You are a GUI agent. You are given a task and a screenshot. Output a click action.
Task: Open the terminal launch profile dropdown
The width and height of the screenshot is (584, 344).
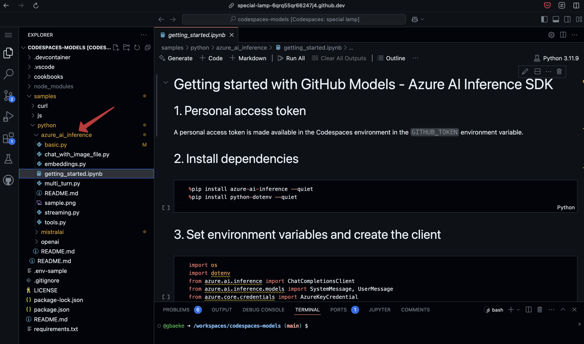click(518, 309)
